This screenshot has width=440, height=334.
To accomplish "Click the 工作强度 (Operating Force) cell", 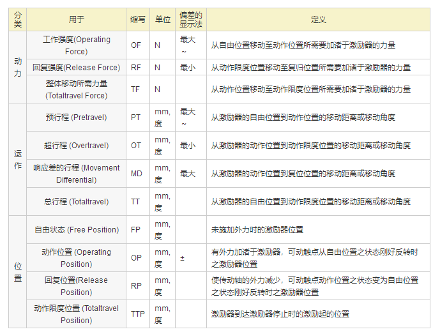I will [x=76, y=45].
